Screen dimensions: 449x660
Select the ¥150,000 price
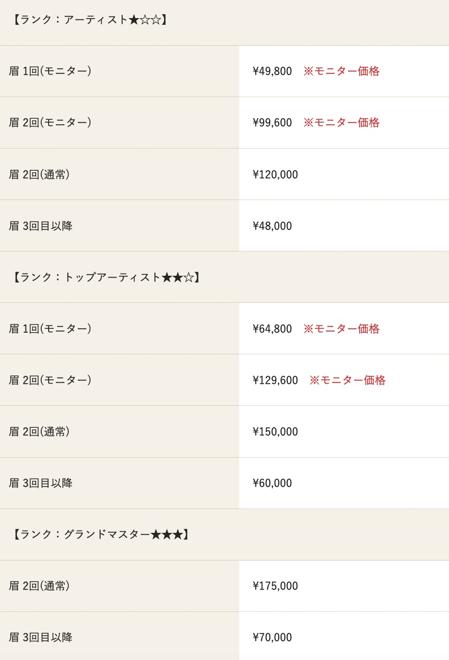[275, 432]
